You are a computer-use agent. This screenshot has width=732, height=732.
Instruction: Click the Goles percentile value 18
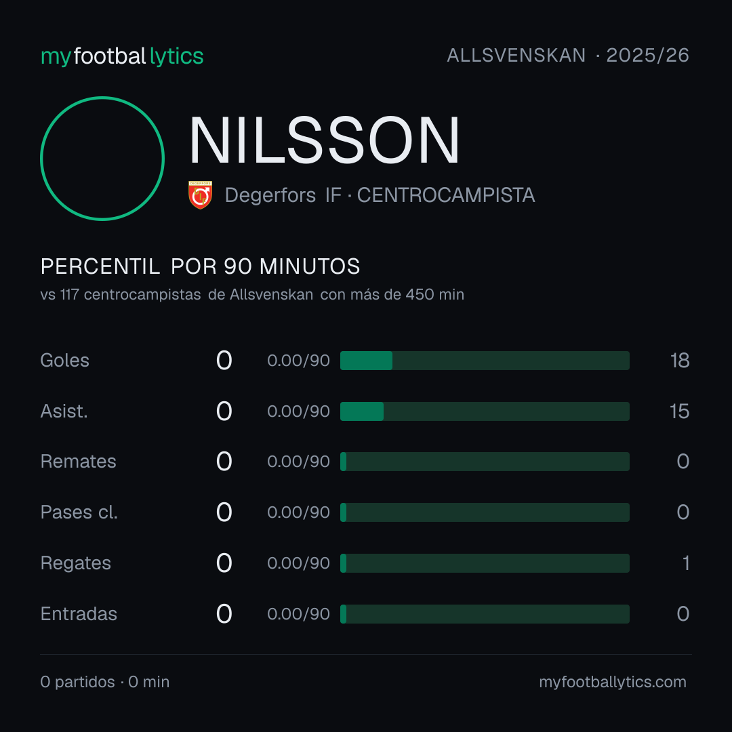click(680, 361)
